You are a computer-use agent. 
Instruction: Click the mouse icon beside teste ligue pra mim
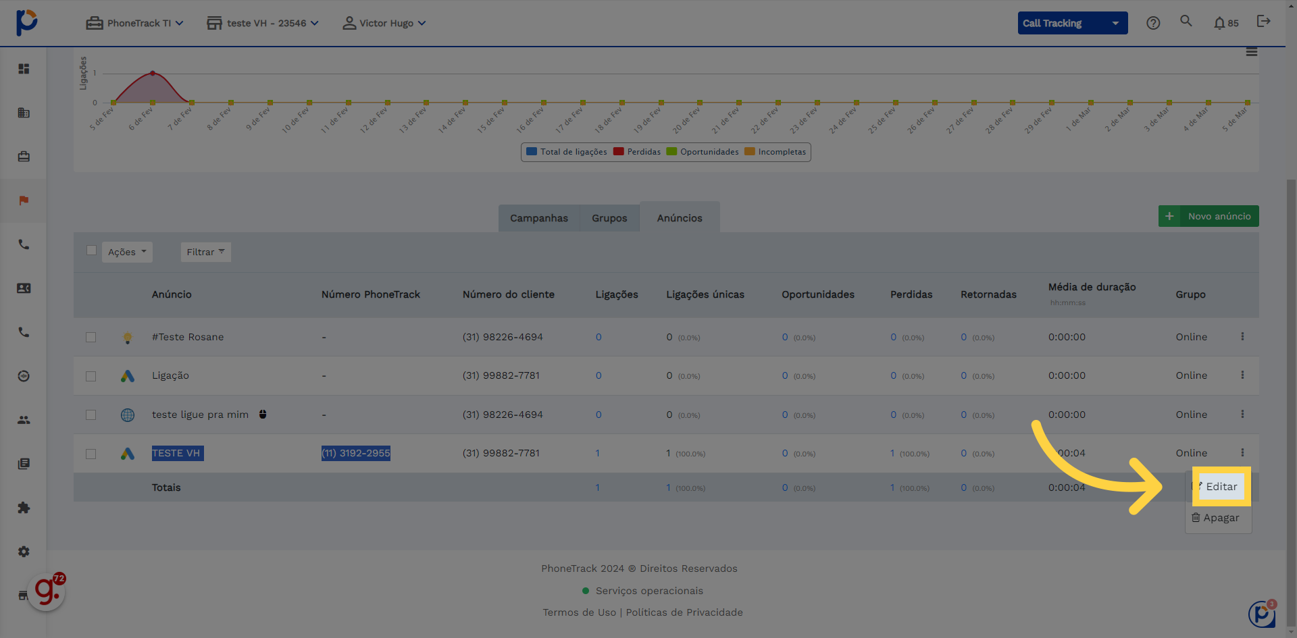click(x=263, y=414)
